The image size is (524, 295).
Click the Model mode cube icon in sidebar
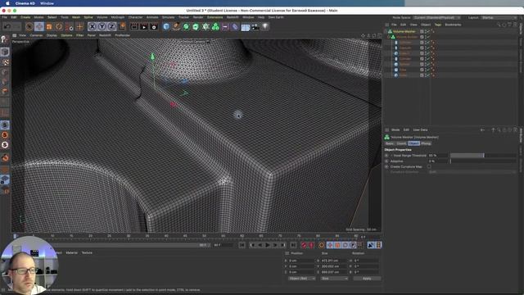tap(5, 52)
